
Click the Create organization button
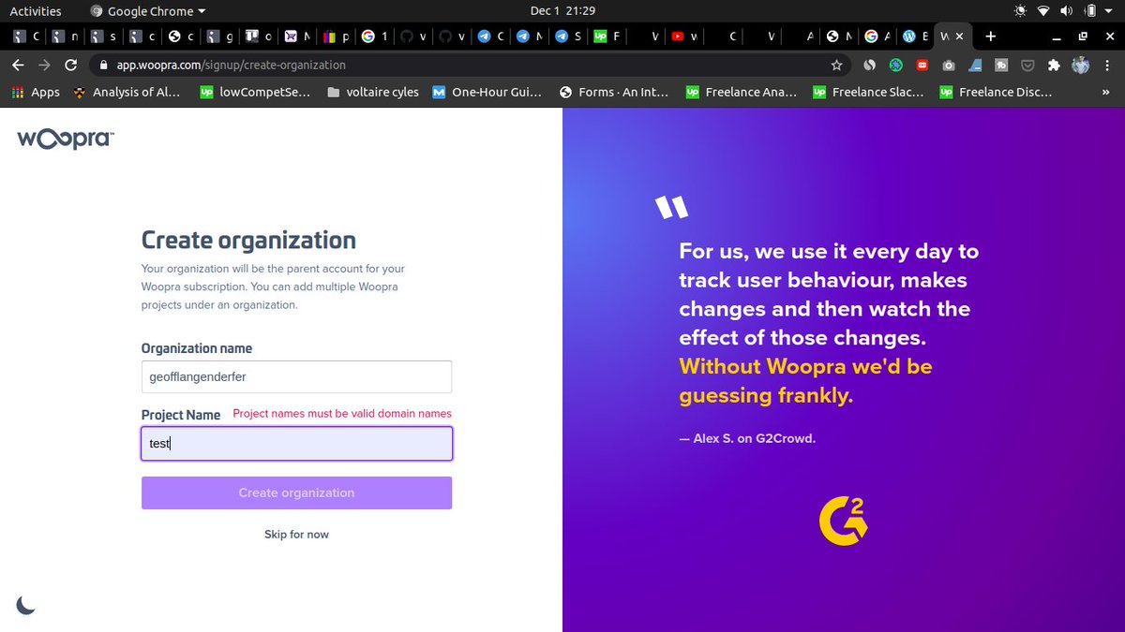point(296,492)
